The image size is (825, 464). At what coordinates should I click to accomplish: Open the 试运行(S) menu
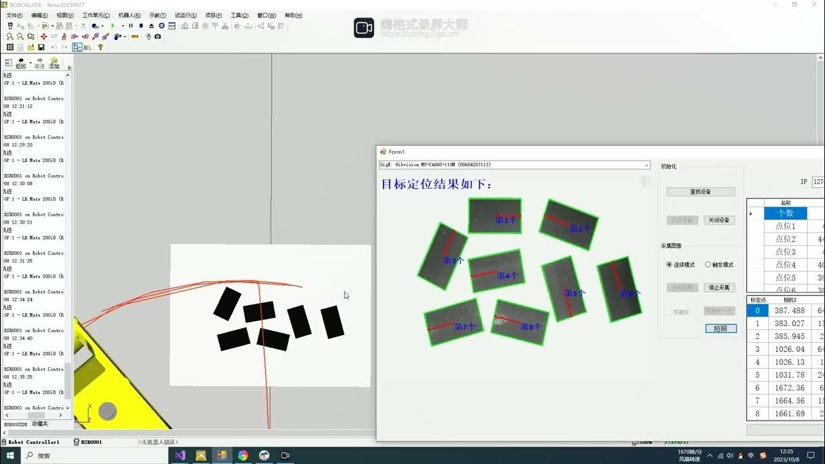pyautogui.click(x=186, y=15)
